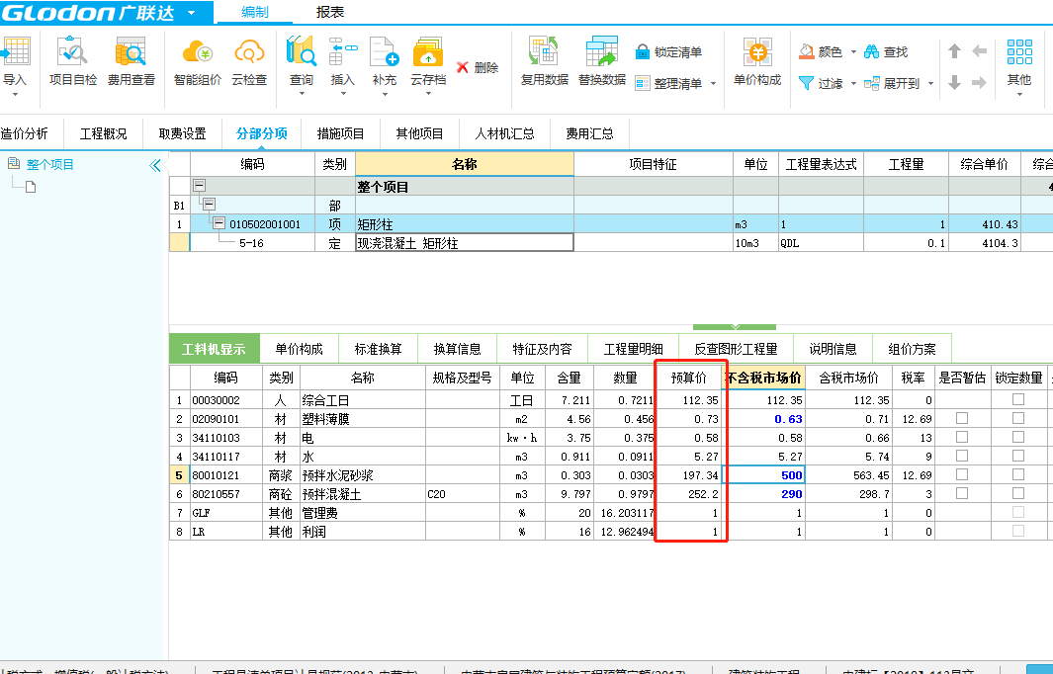The width and height of the screenshot is (1053, 674).
Task: Click the 导入 import icon
Action: [15, 53]
